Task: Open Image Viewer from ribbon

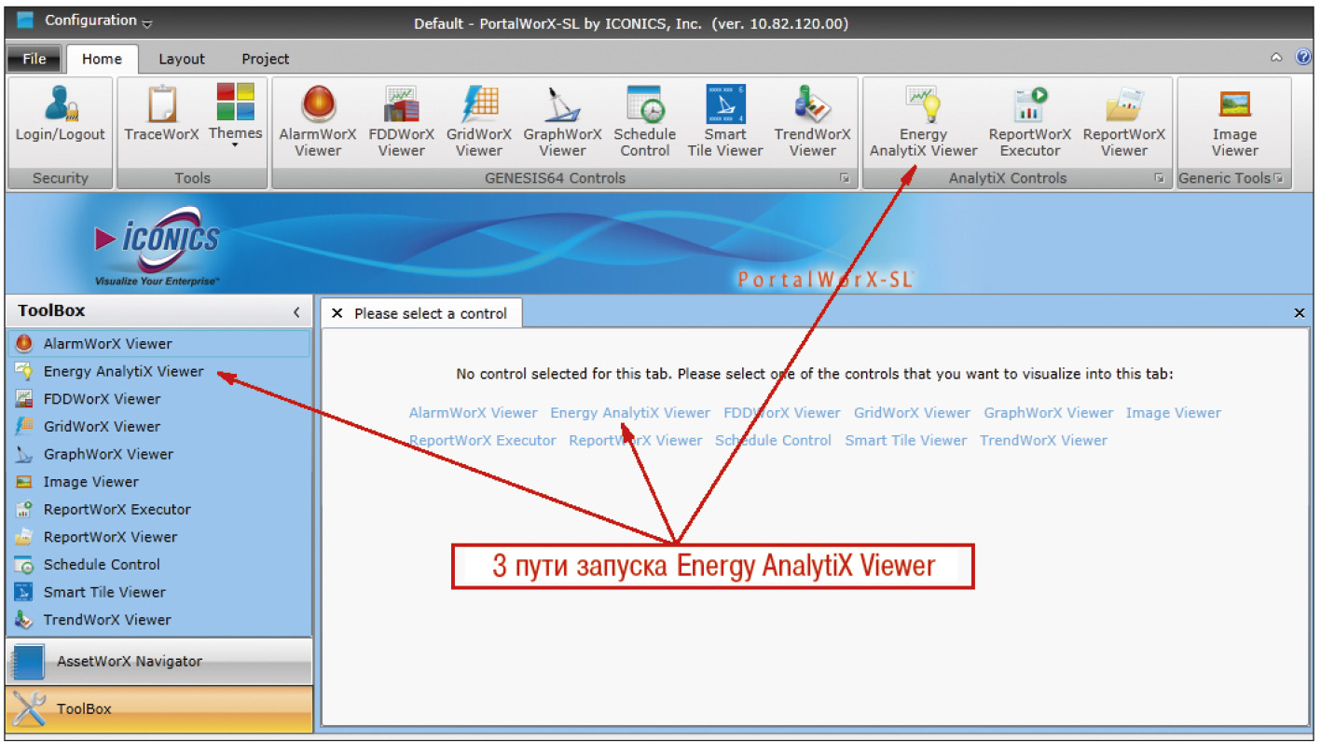Action: pos(1234,122)
